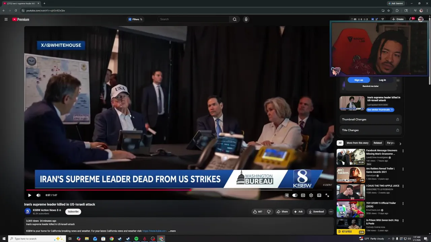
Task: Open the more actions three-dot menu below the video
Action: [x=331, y=212]
